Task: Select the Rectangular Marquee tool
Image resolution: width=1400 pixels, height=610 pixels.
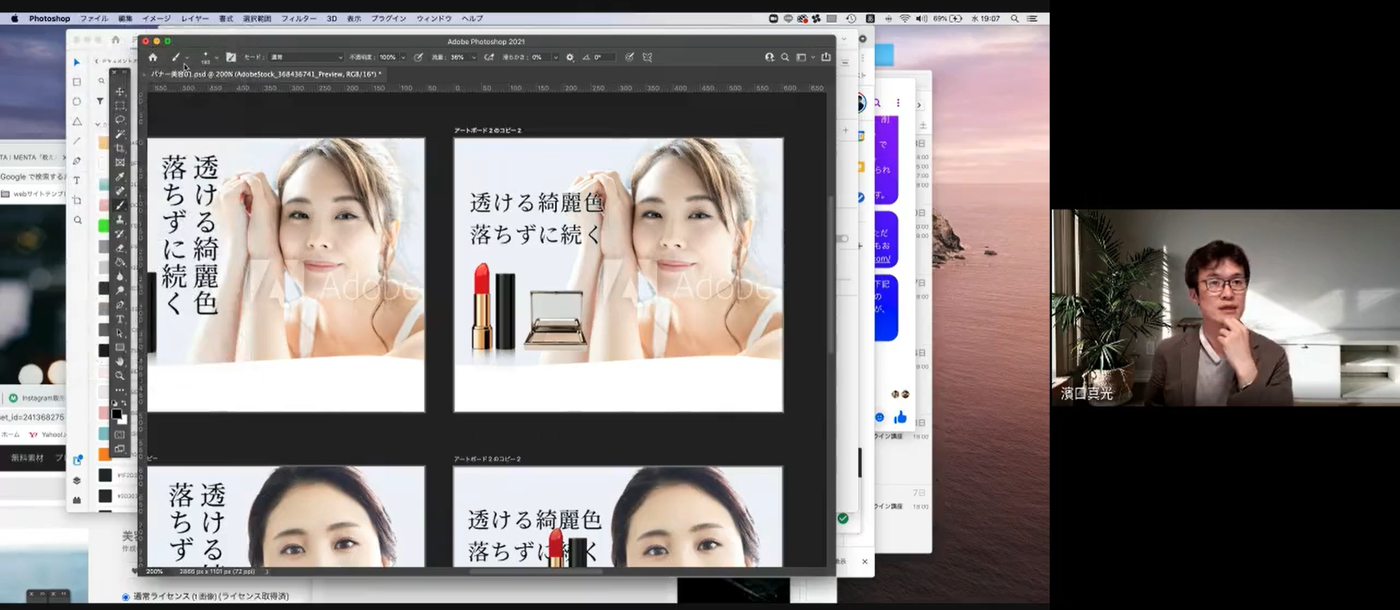Action: click(x=120, y=105)
